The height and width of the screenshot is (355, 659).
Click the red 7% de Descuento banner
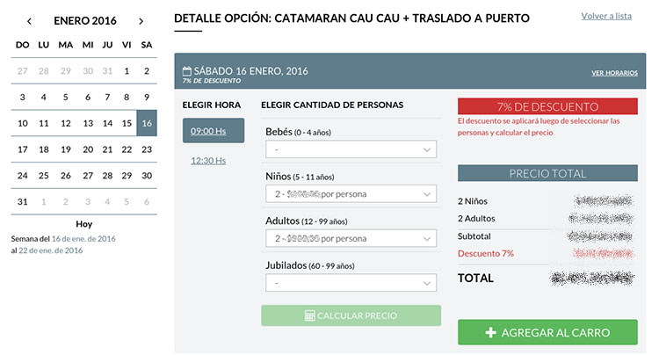(547, 106)
